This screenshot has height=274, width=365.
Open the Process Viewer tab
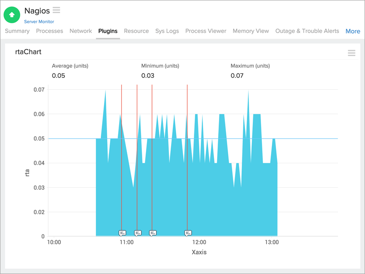pos(206,31)
